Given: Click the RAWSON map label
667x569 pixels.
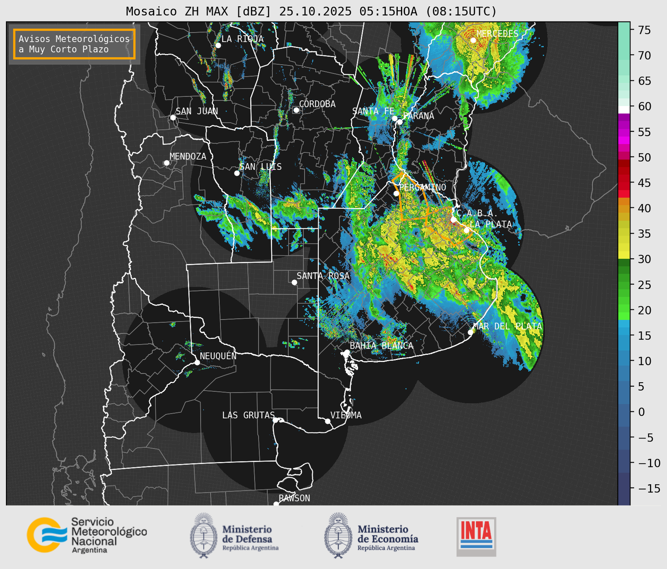Looking at the screenshot, I should pyautogui.click(x=295, y=498).
